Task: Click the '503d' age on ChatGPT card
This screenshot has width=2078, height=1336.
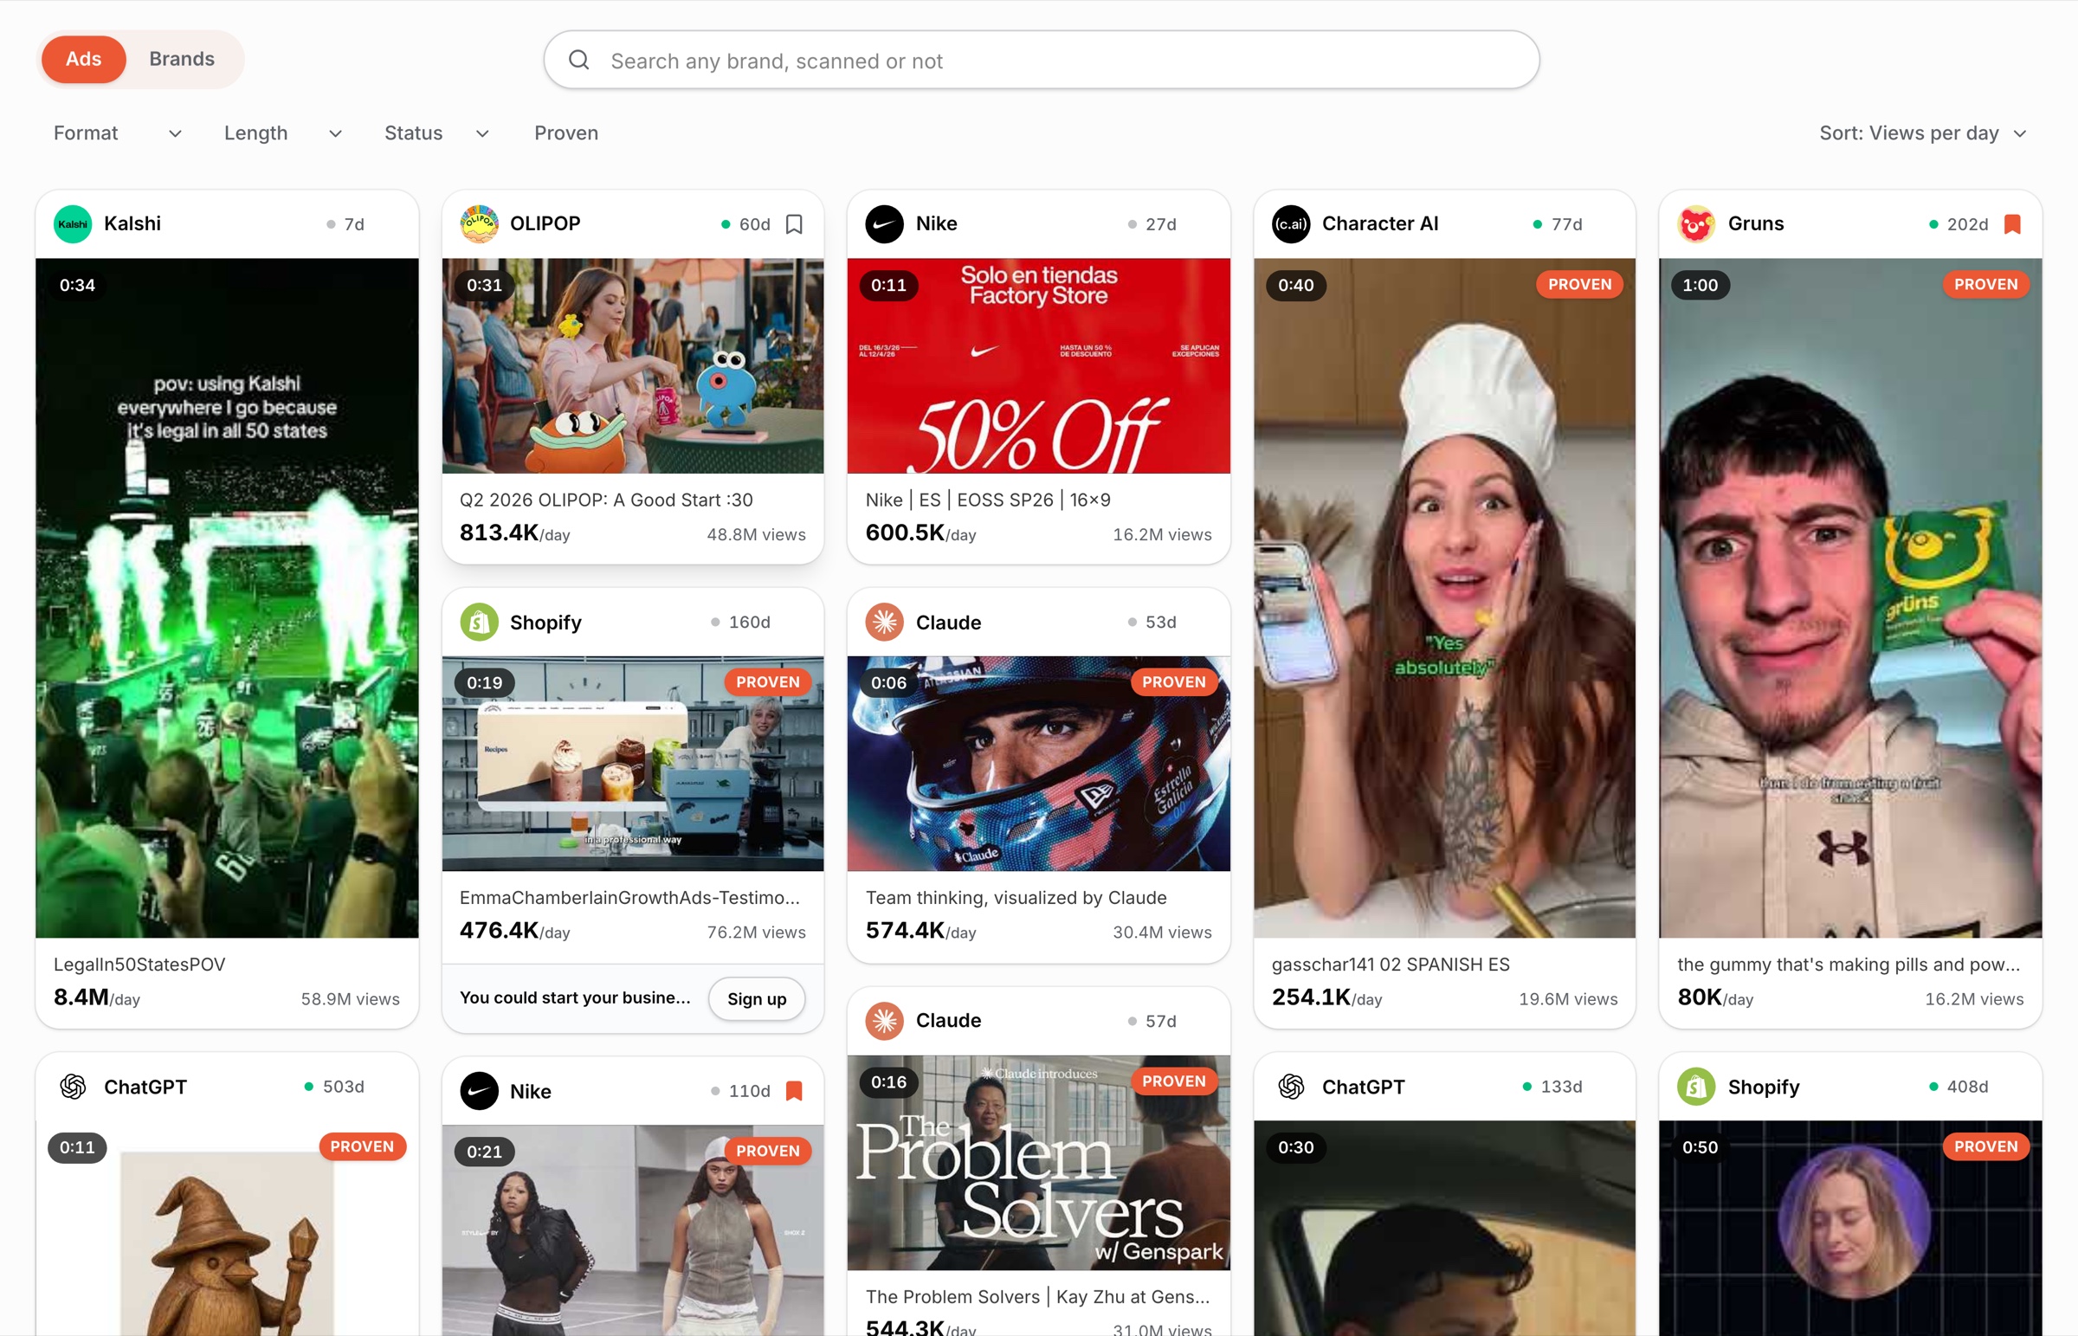Action: (x=344, y=1087)
